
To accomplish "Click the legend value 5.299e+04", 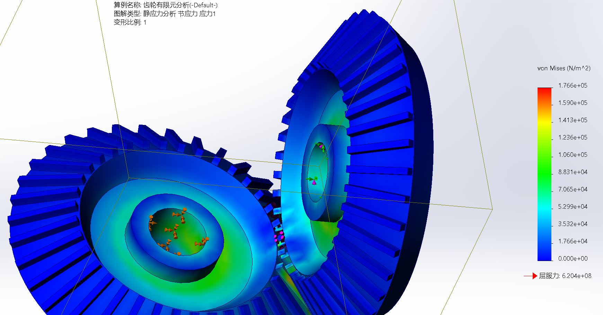I will (x=573, y=207).
